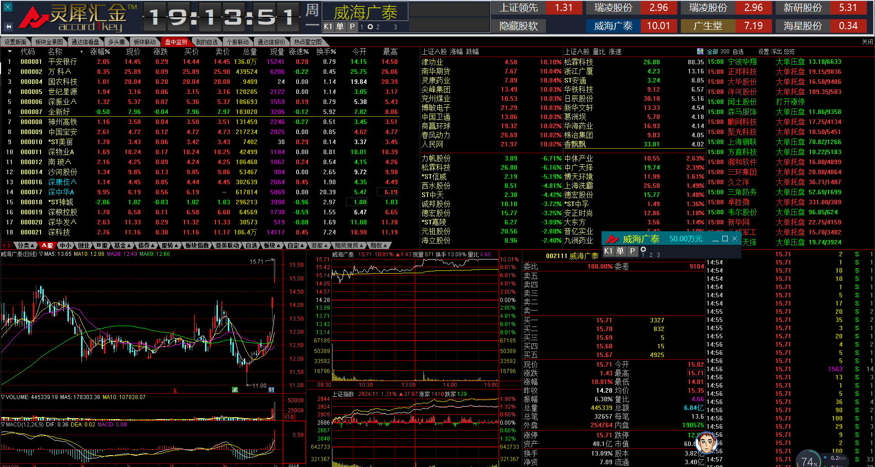The width and height of the screenshot is (875, 467).
Task: Select the 300 filter in the alerts panel
Action: point(725,52)
